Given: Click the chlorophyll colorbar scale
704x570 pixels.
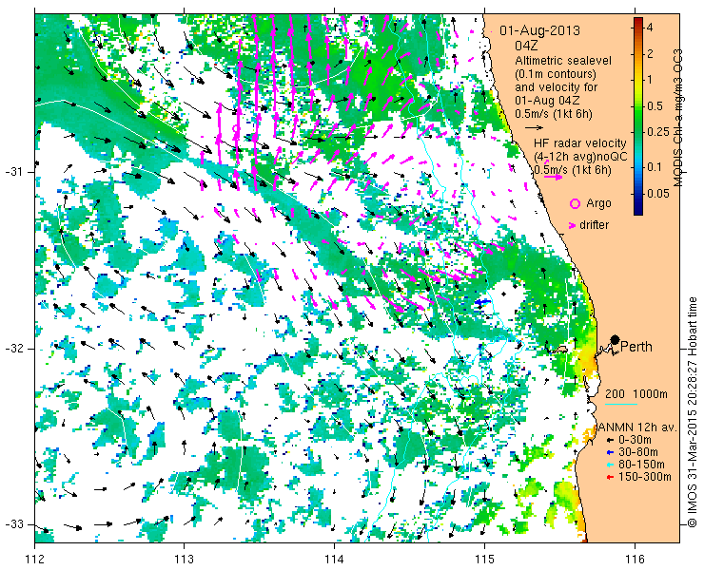Looking at the screenshot, I should pos(638,117).
